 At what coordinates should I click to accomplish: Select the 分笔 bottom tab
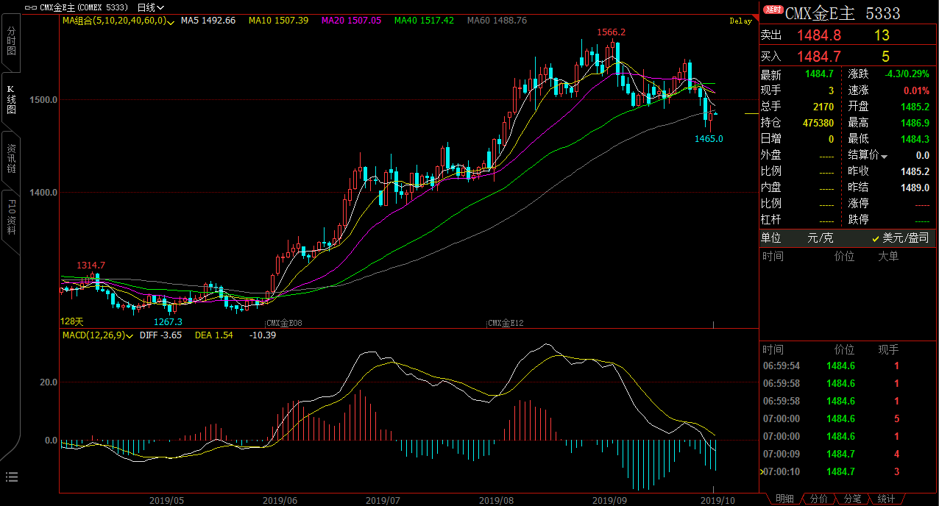click(x=852, y=499)
